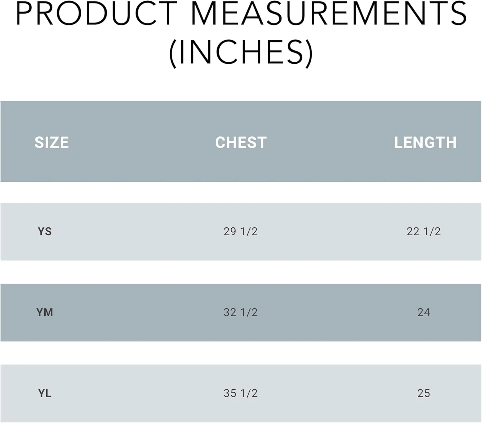The height and width of the screenshot is (423, 482).
Task: Click the (INCHES) subtitle text
Action: 241,52
